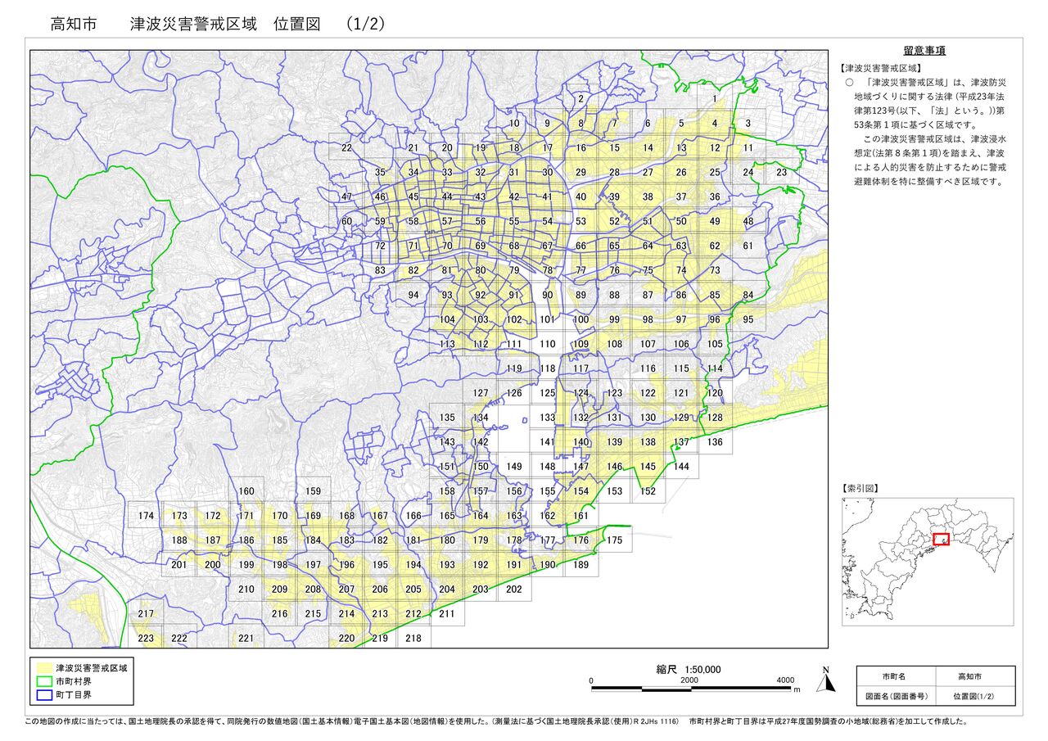
Task: Click the 津波災害警戒区域 legend label
Action: point(91,669)
